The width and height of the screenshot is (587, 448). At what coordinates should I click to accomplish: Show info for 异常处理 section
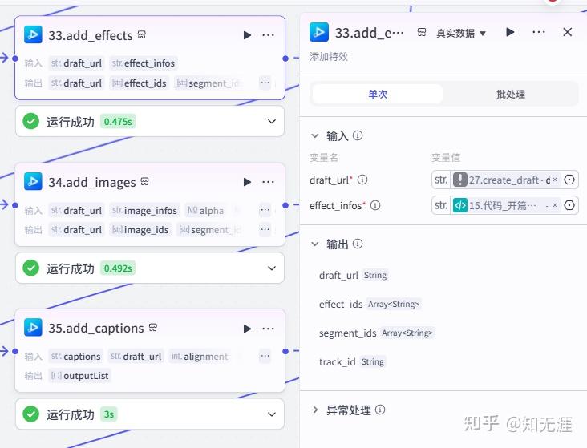coord(380,410)
